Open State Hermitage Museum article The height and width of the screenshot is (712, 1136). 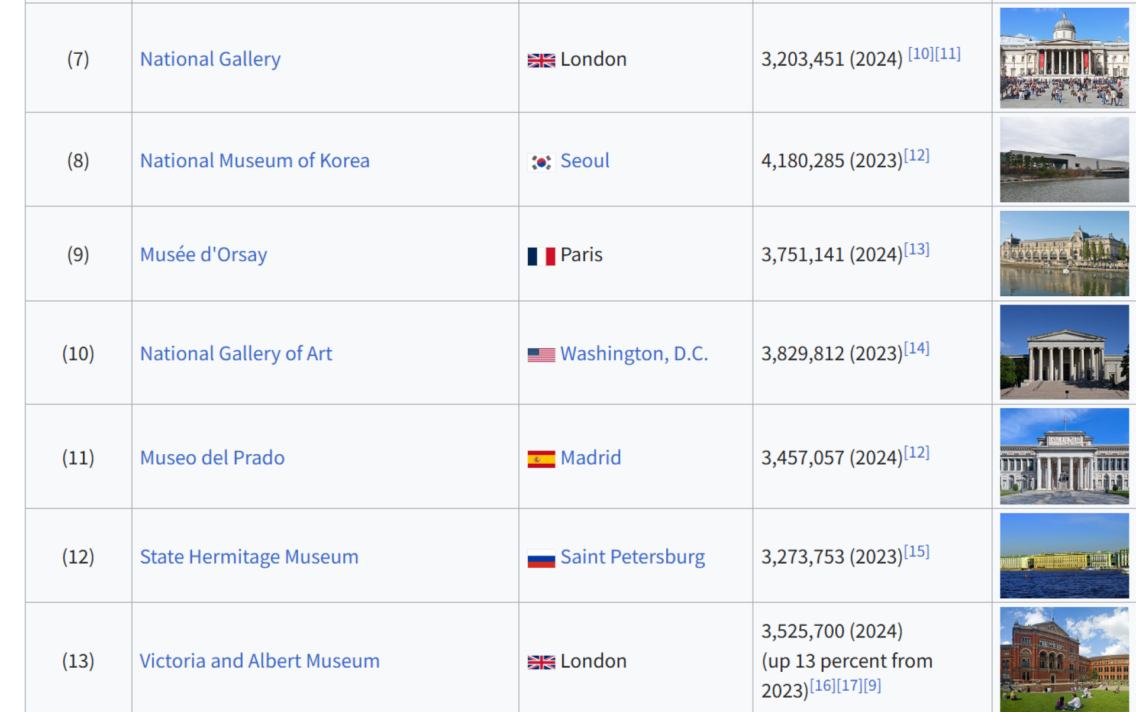[x=248, y=557]
